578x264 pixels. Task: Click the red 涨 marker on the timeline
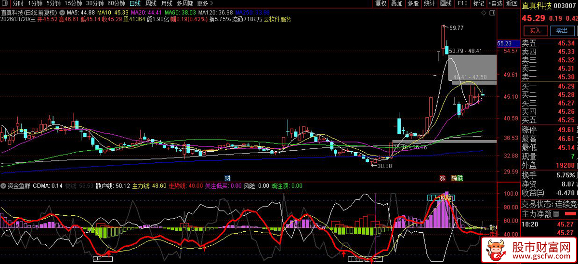442,178
